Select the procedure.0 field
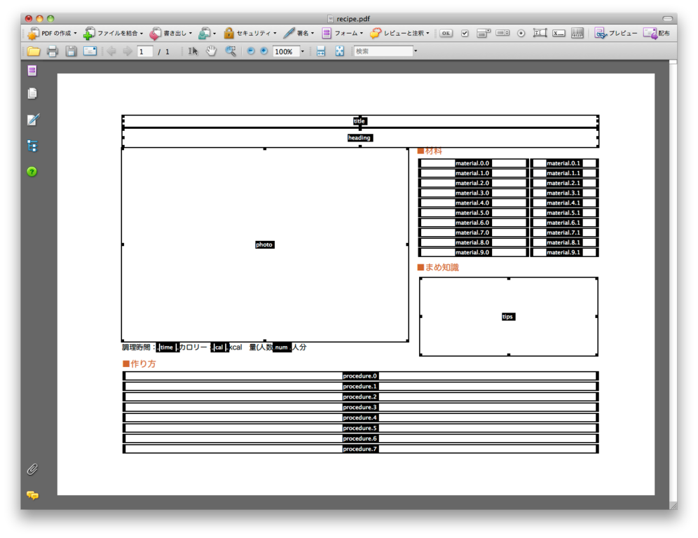Viewport: 698px width, 538px height. [x=360, y=376]
